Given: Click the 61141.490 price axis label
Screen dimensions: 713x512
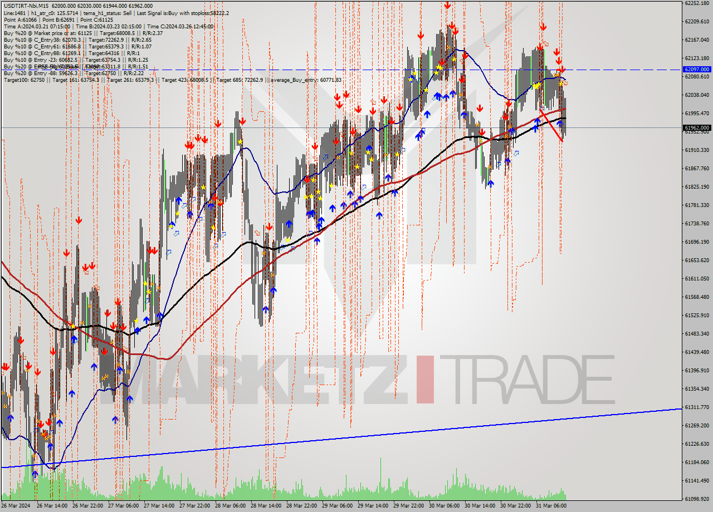Looking at the screenshot, I should [x=697, y=481].
